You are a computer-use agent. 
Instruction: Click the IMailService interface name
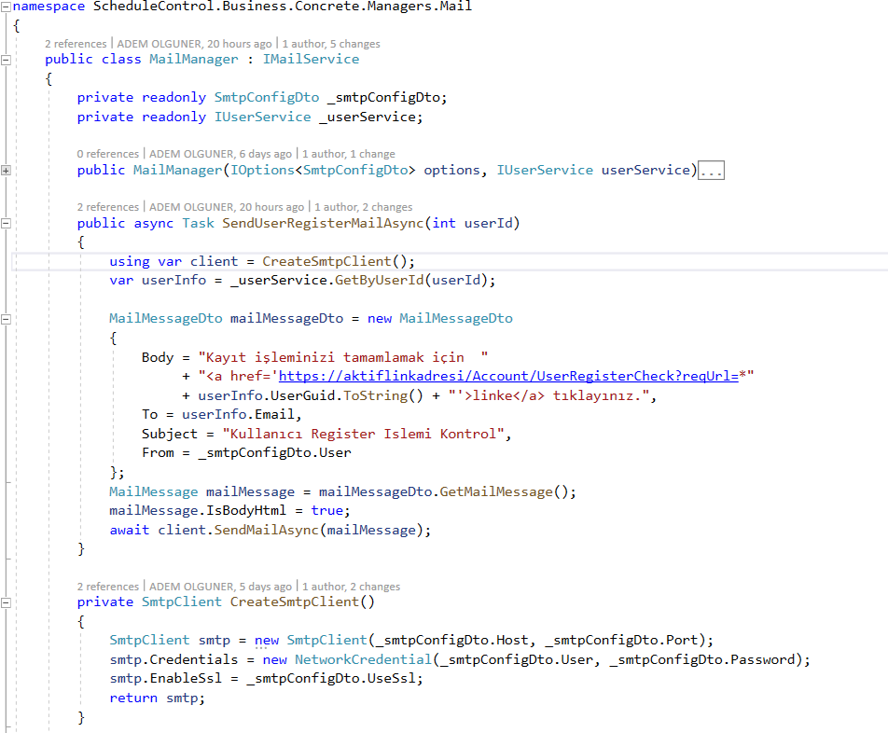[x=311, y=60]
